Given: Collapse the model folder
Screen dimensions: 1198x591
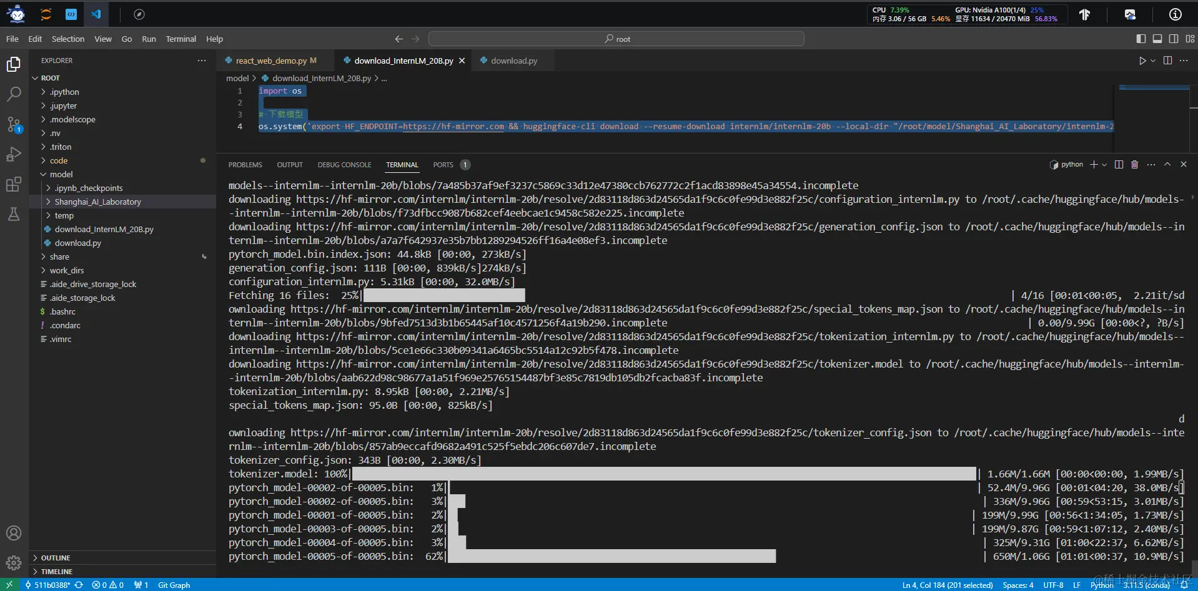Looking at the screenshot, I should (122, 174).
